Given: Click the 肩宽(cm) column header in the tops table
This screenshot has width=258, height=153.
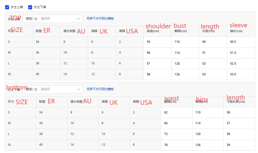Looking at the screenshot, I should click(153, 31).
